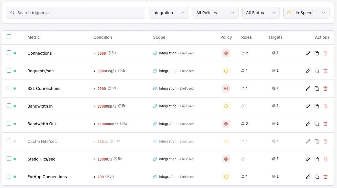Check the Static Hits/sec row checkbox
Viewport: 337px width, 188px height.
[9, 159]
